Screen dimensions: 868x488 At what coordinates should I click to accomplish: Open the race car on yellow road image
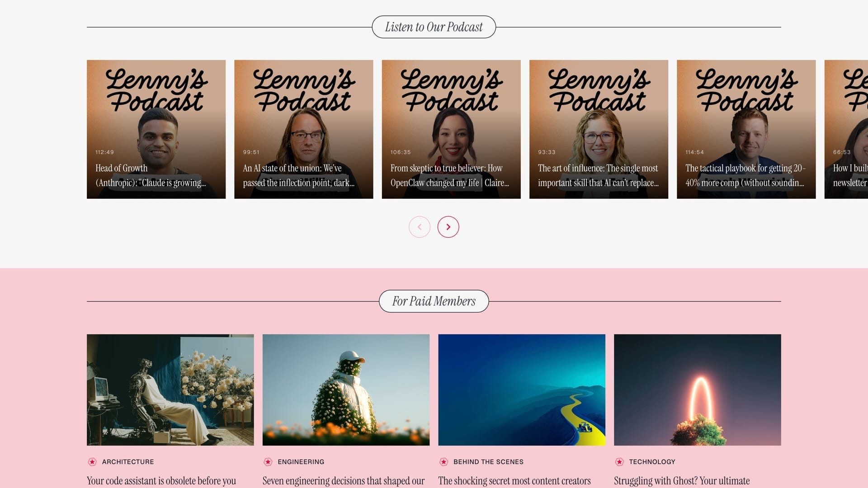pyautogui.click(x=521, y=389)
